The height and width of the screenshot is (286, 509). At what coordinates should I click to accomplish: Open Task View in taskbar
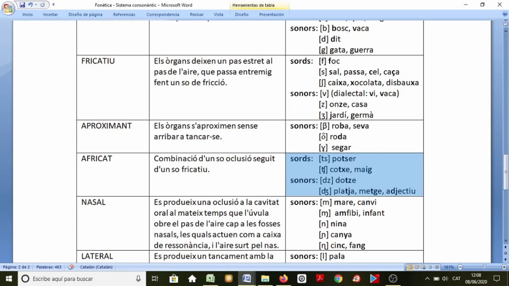[x=155, y=278]
